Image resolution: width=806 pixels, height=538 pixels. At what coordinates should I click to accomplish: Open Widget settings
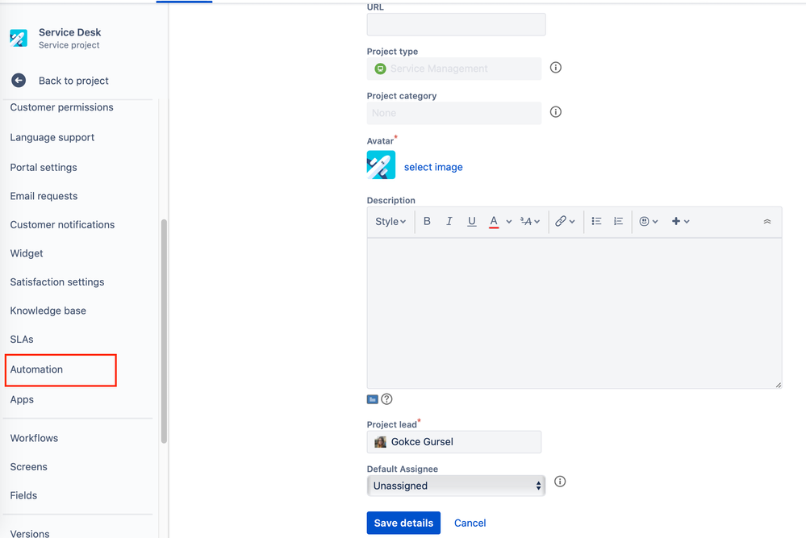click(27, 253)
